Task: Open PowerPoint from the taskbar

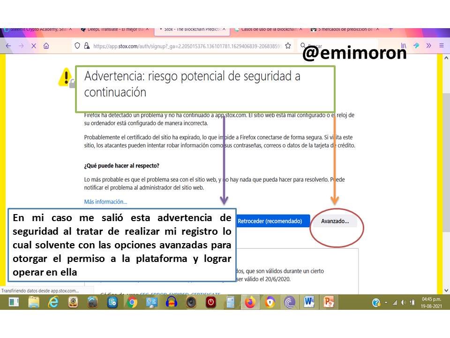Action: click(329, 302)
